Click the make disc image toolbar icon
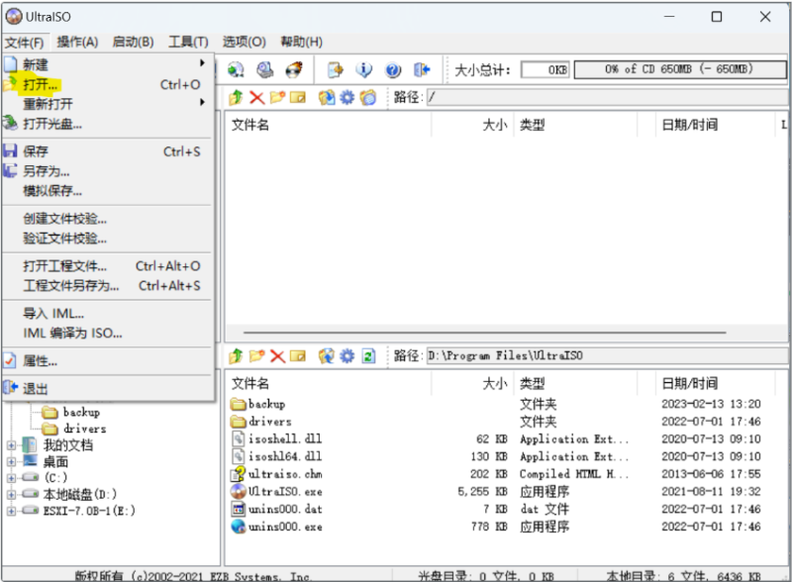Image resolution: width=792 pixels, height=582 pixels. pyautogui.click(x=236, y=69)
